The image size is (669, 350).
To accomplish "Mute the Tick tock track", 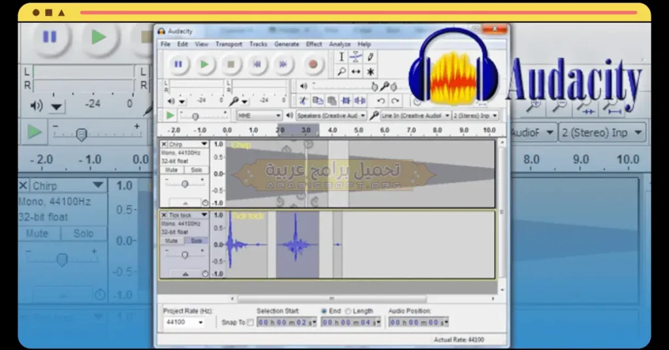I will [172, 241].
